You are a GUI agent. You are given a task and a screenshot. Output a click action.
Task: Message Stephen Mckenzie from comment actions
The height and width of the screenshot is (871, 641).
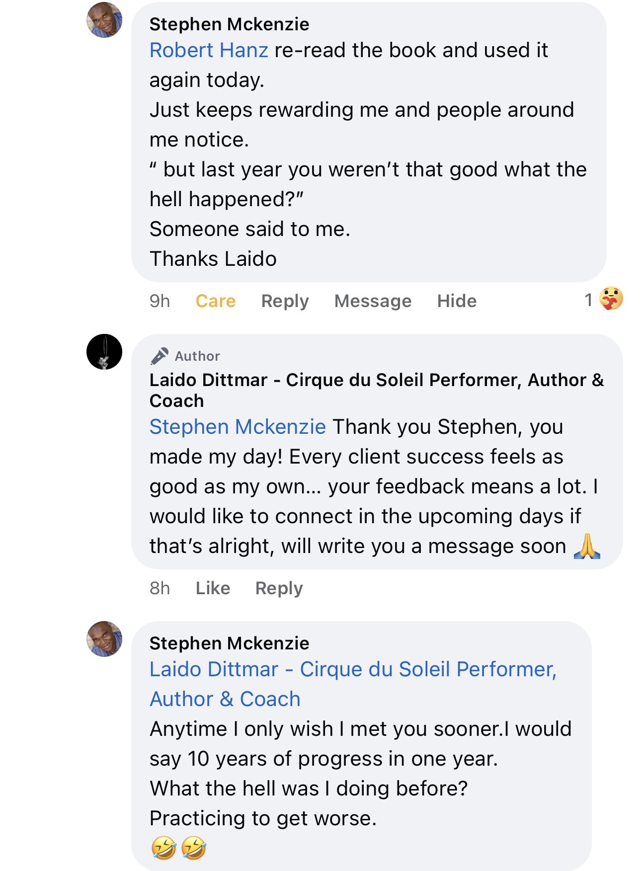pos(373,301)
